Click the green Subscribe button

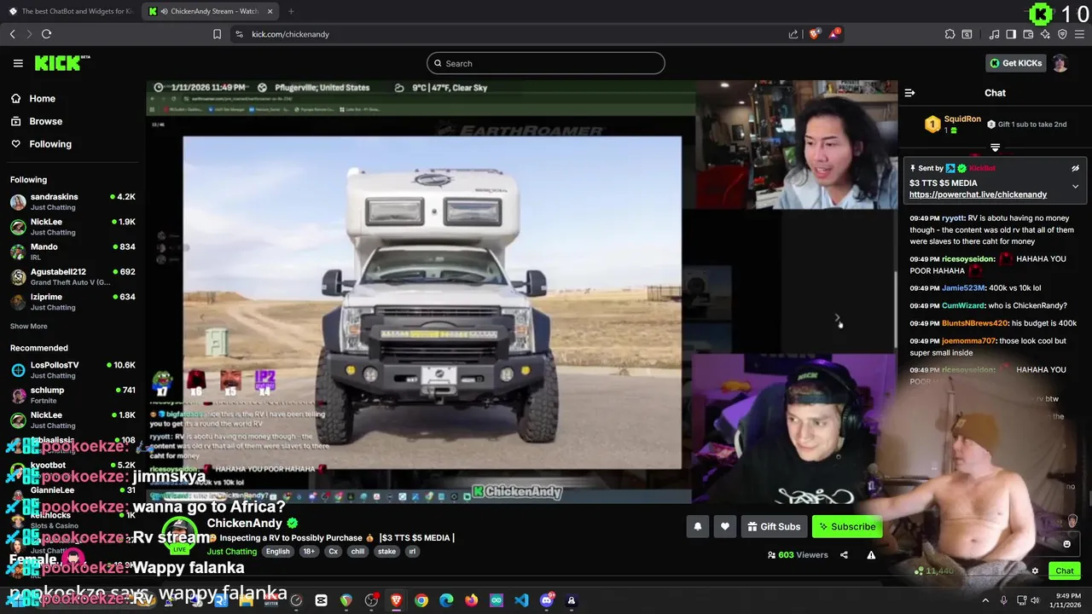point(847,527)
